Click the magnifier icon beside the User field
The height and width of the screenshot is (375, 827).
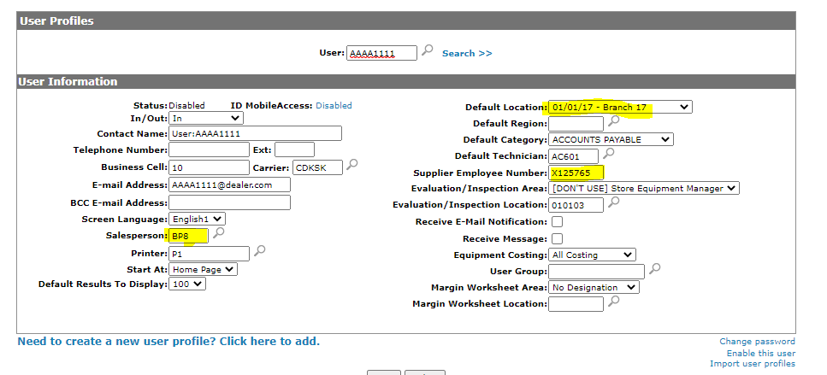point(428,52)
